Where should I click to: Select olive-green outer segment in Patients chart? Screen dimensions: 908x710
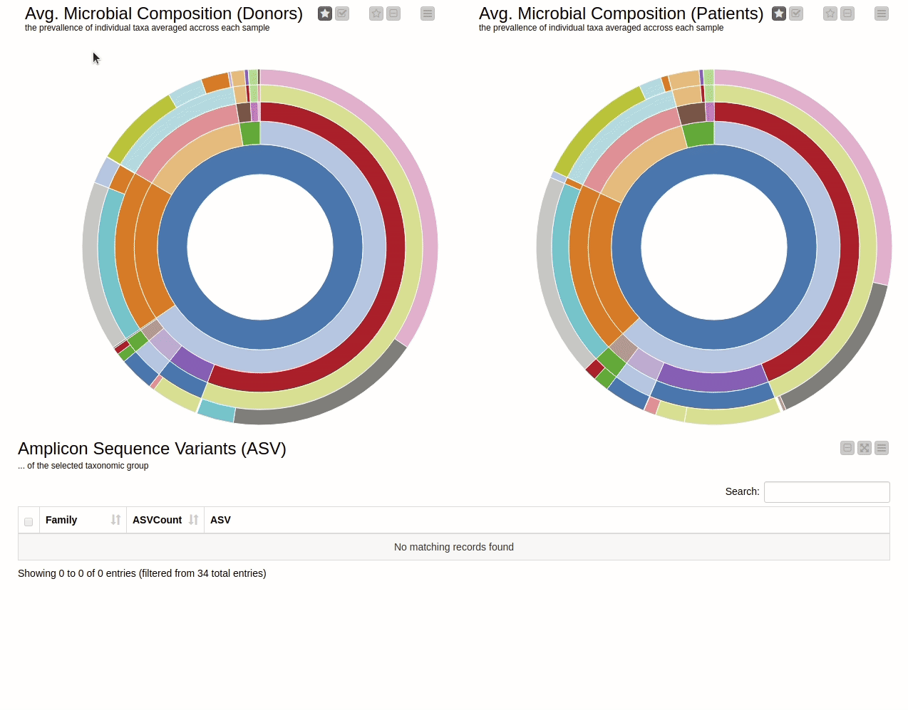click(595, 128)
